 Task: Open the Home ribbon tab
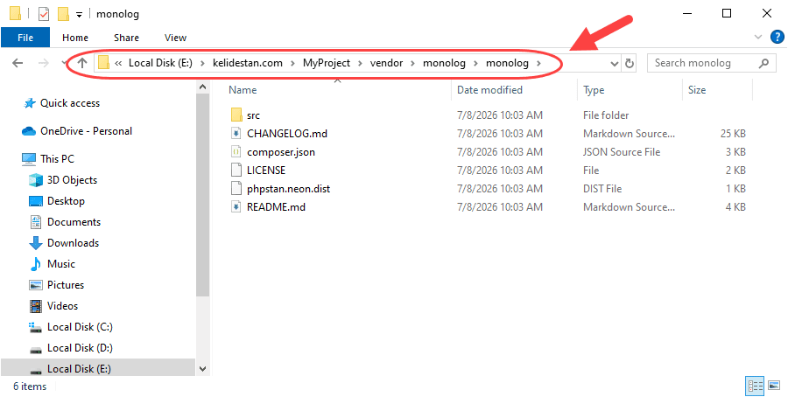[75, 38]
